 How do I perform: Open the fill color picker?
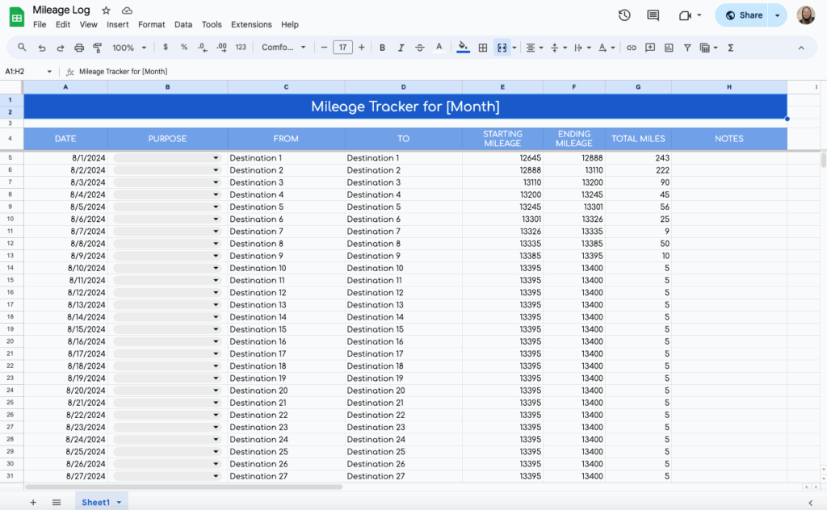click(462, 48)
